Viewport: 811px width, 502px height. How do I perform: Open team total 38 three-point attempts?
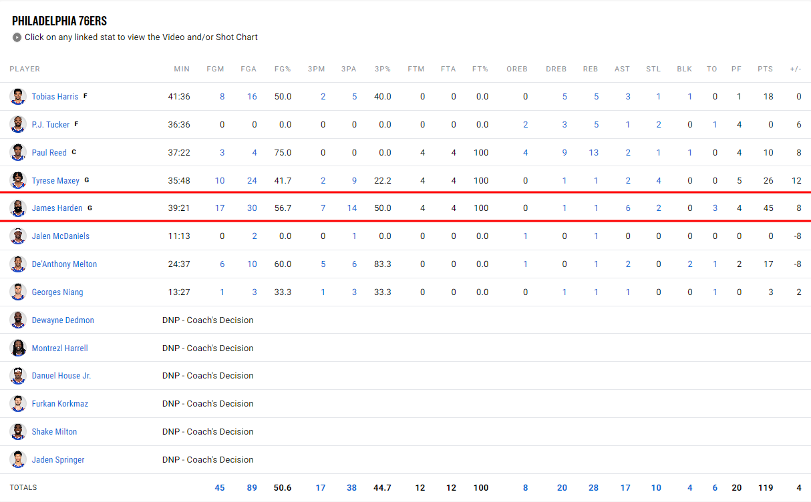click(x=352, y=488)
